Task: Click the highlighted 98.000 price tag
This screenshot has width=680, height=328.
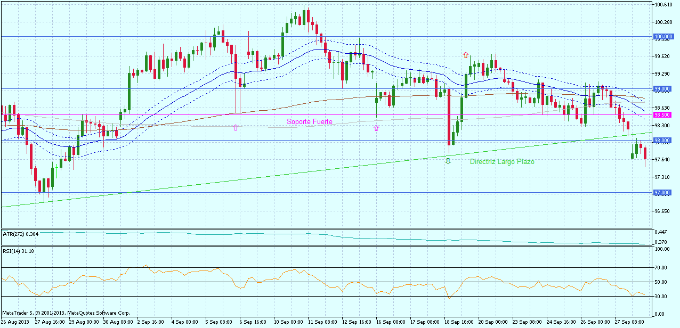Action: (x=661, y=140)
